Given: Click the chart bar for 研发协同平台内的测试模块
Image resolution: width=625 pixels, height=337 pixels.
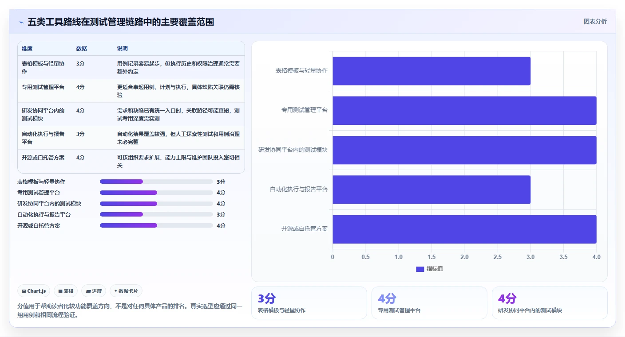Looking at the screenshot, I should (x=464, y=150).
